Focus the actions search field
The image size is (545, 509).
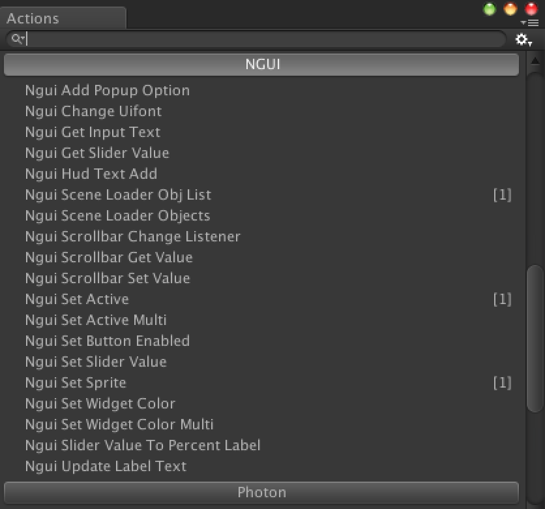coord(256,39)
